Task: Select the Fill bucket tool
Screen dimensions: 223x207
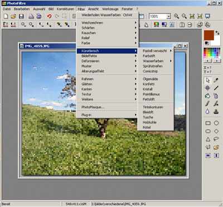Action: (208, 96)
